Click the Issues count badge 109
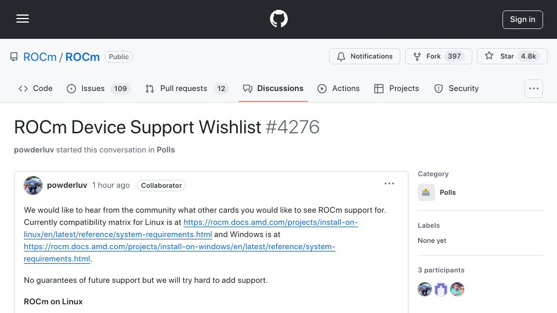The height and width of the screenshot is (313, 557). pos(121,88)
